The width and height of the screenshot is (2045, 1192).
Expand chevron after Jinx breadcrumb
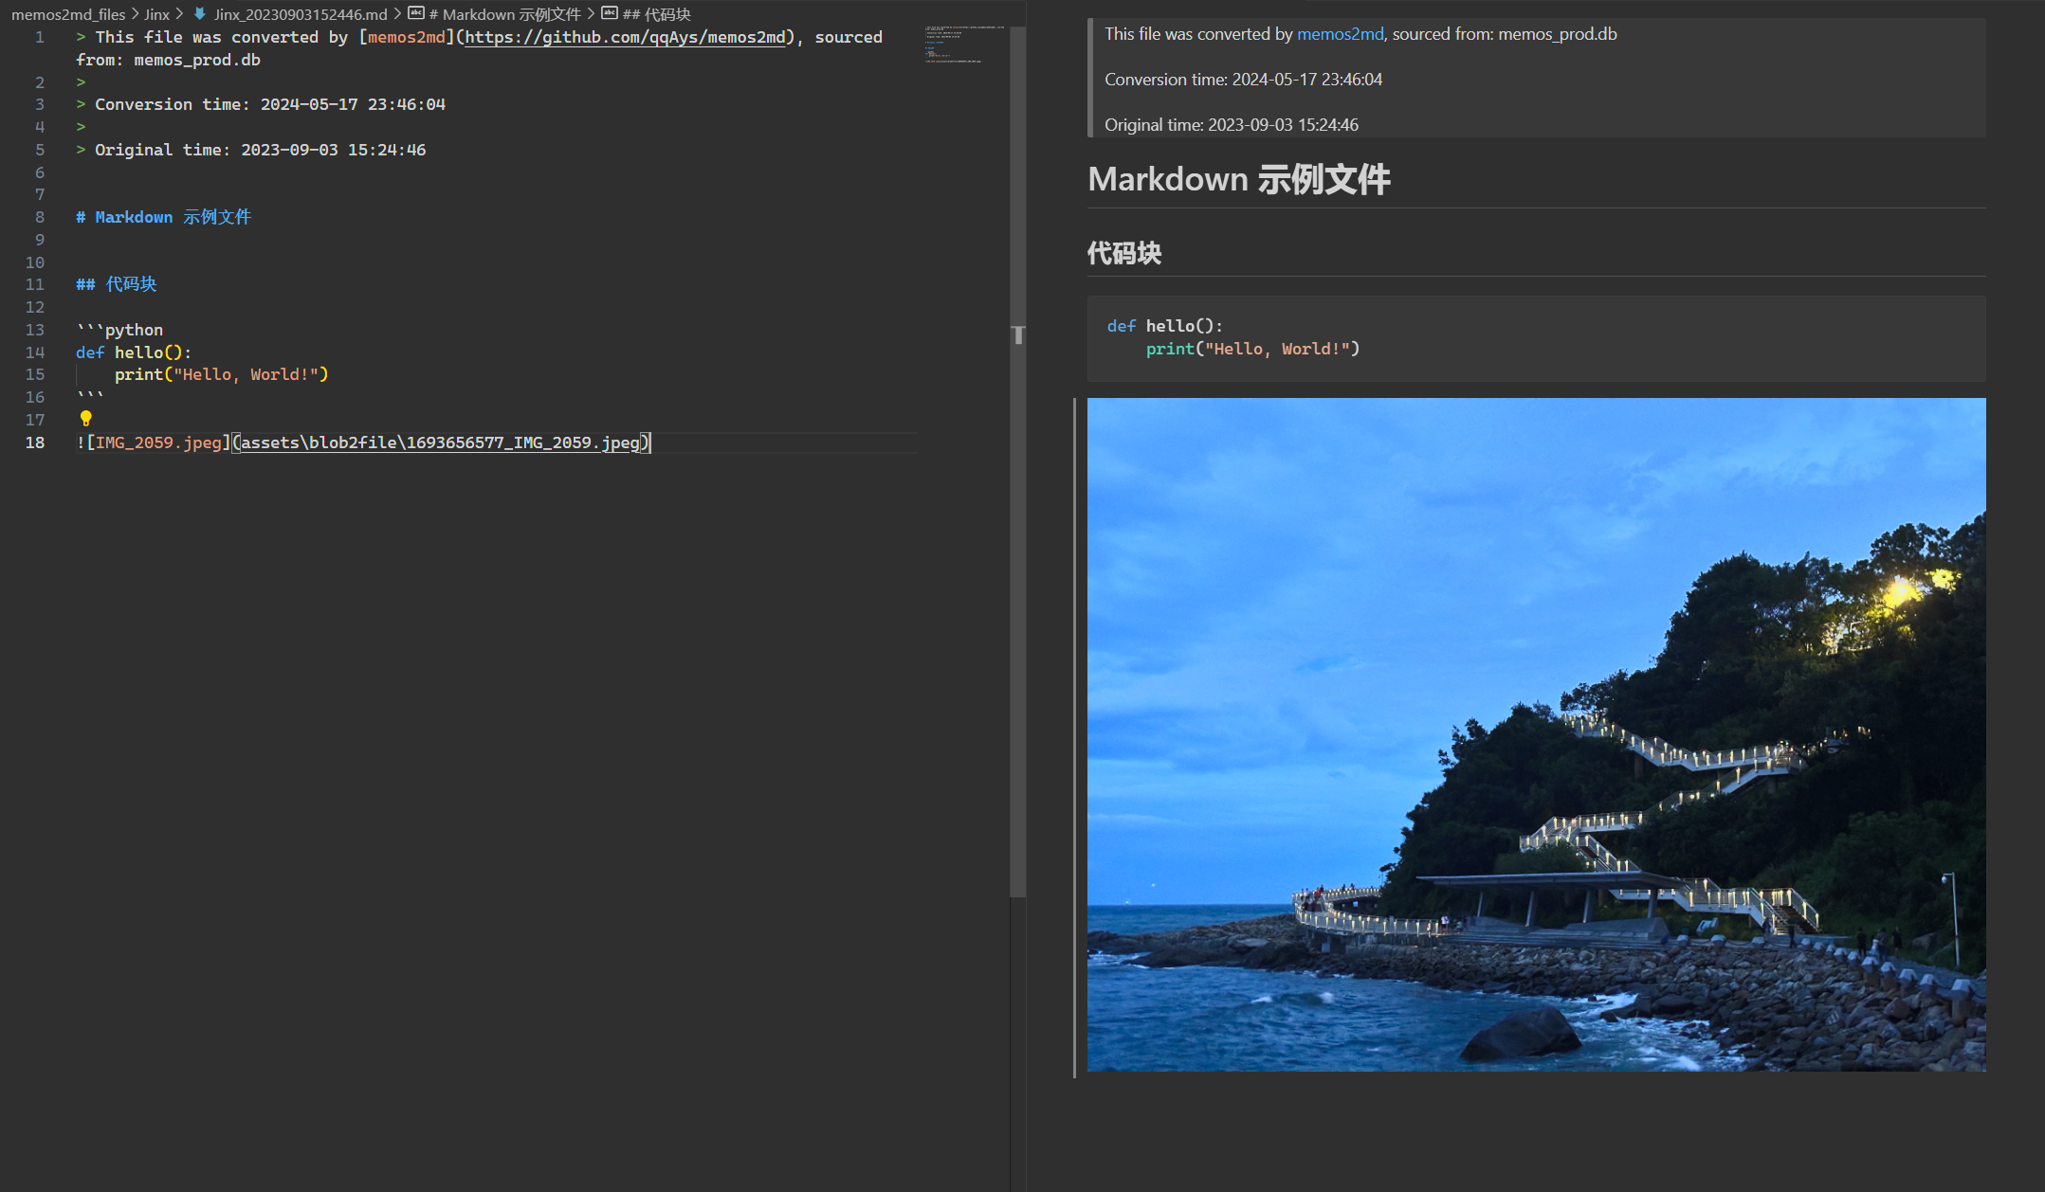tap(179, 13)
